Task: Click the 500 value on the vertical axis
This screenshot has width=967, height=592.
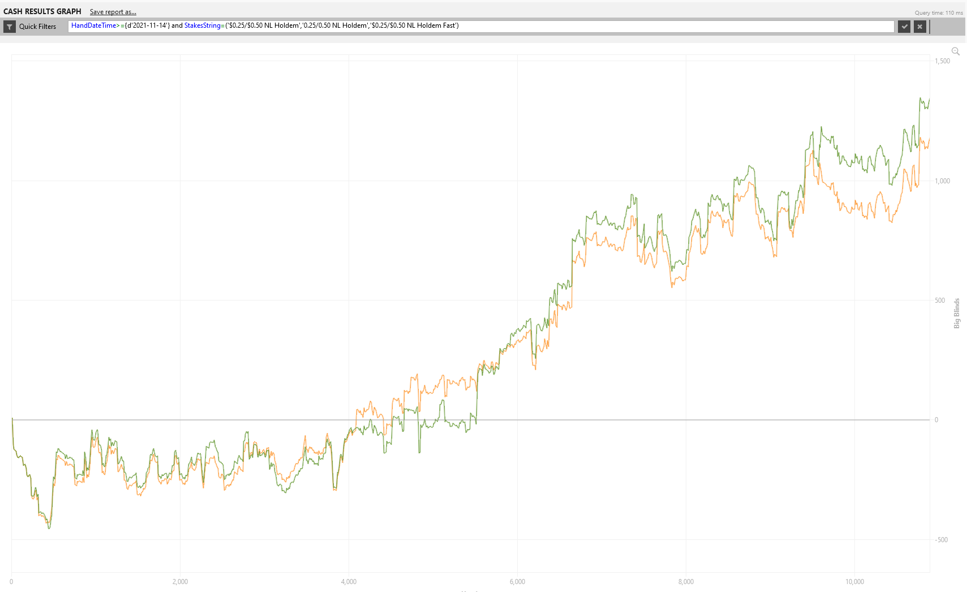Action: [x=940, y=301]
